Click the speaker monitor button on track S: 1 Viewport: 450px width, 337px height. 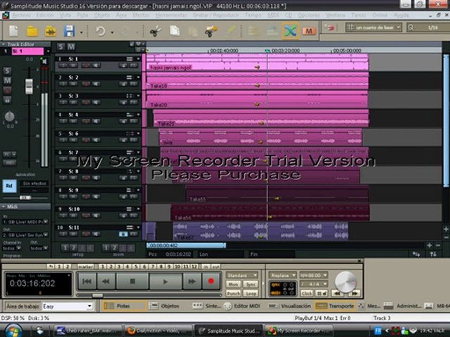coord(96,66)
